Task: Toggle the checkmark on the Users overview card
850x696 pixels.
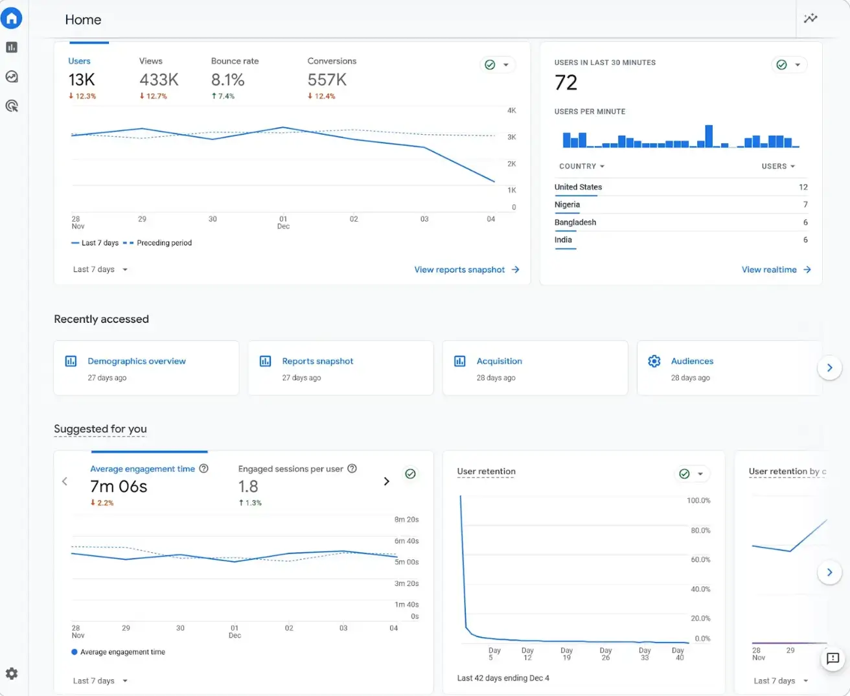Action: coord(490,64)
